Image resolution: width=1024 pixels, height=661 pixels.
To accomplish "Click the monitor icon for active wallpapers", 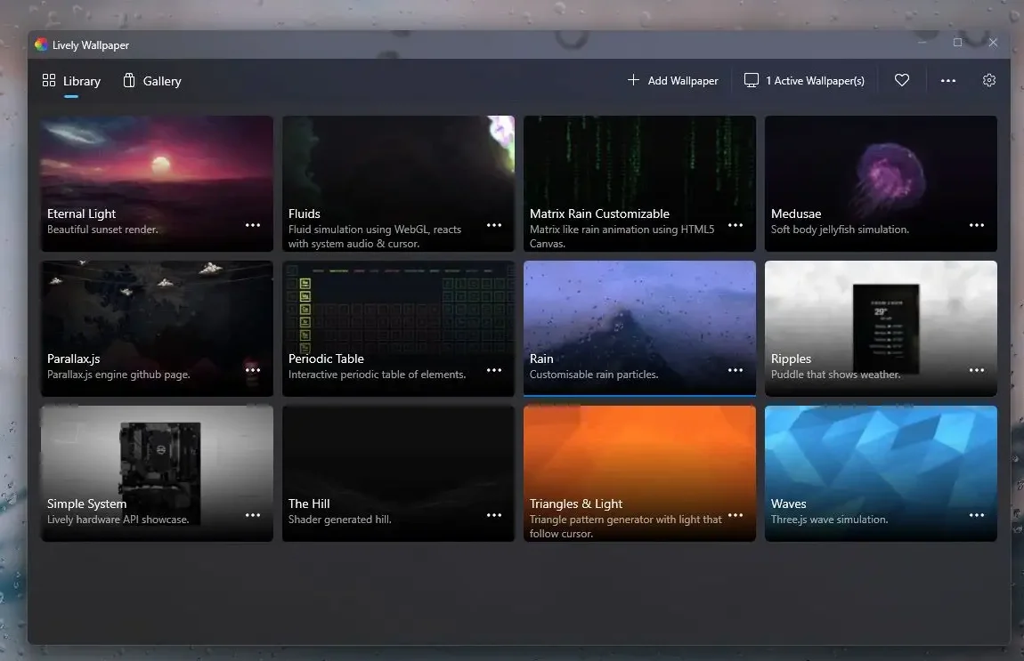I will tap(752, 80).
